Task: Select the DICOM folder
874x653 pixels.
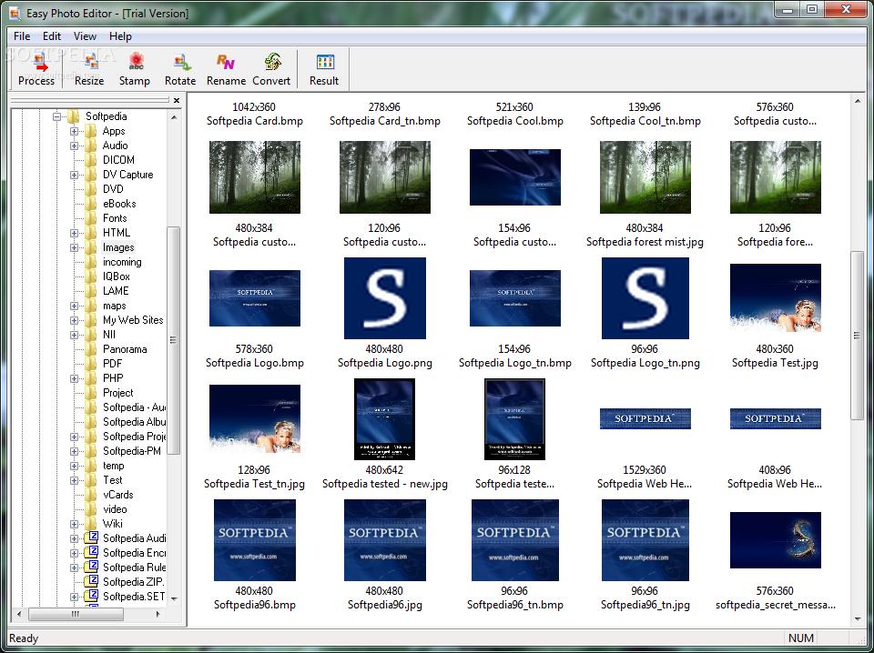Action: click(118, 160)
